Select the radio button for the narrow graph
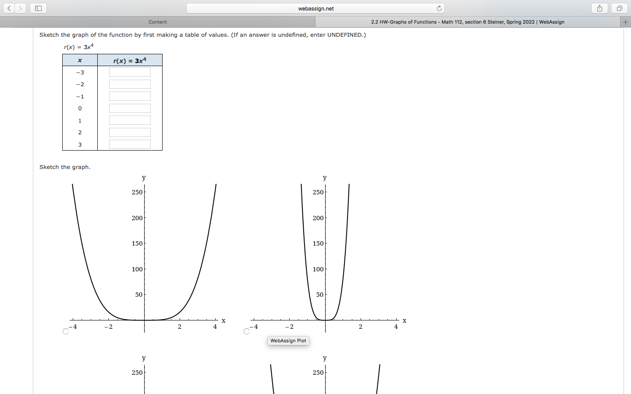 click(x=247, y=331)
